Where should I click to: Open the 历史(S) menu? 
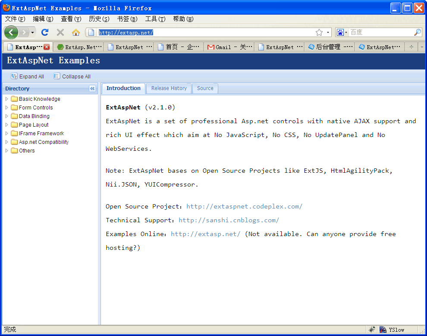(99, 19)
